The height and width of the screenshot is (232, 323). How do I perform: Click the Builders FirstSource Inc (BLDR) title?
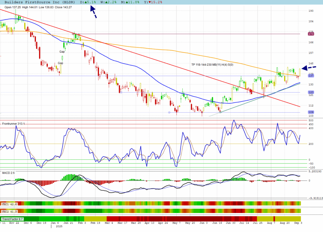pyautogui.click(x=39, y=2)
